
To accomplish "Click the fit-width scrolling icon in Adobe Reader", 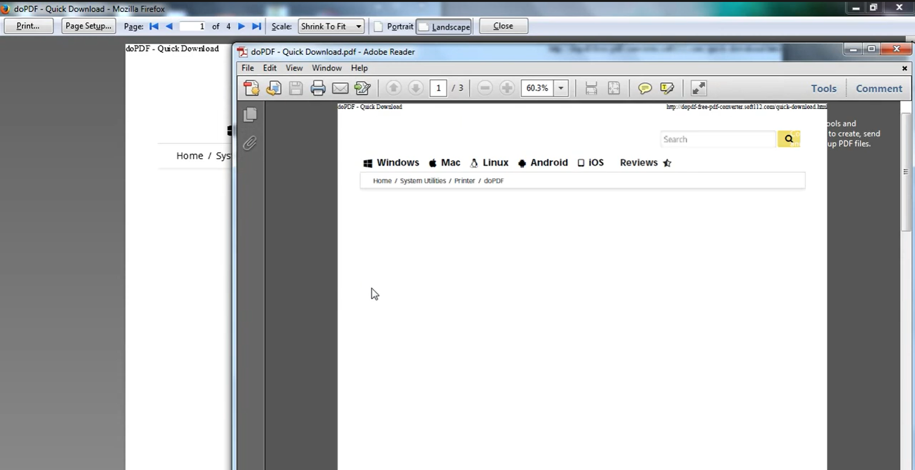I will (x=591, y=88).
